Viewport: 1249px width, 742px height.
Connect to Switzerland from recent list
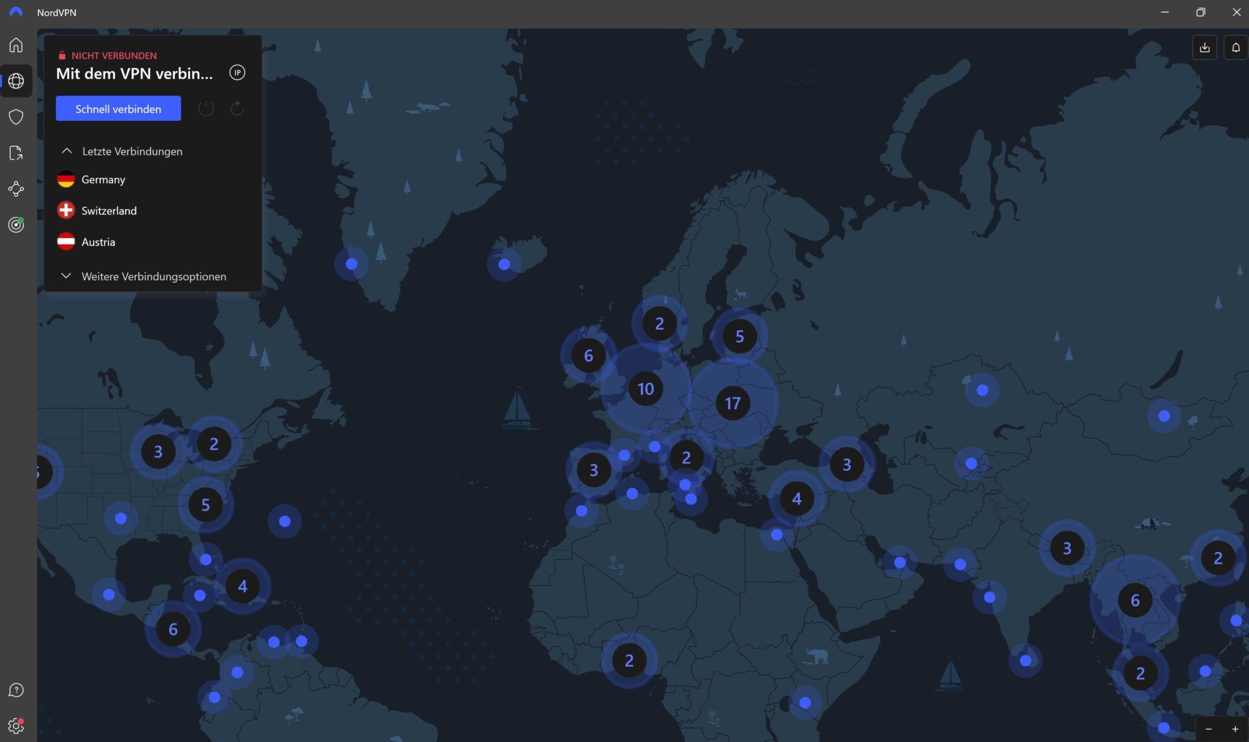tap(153, 211)
